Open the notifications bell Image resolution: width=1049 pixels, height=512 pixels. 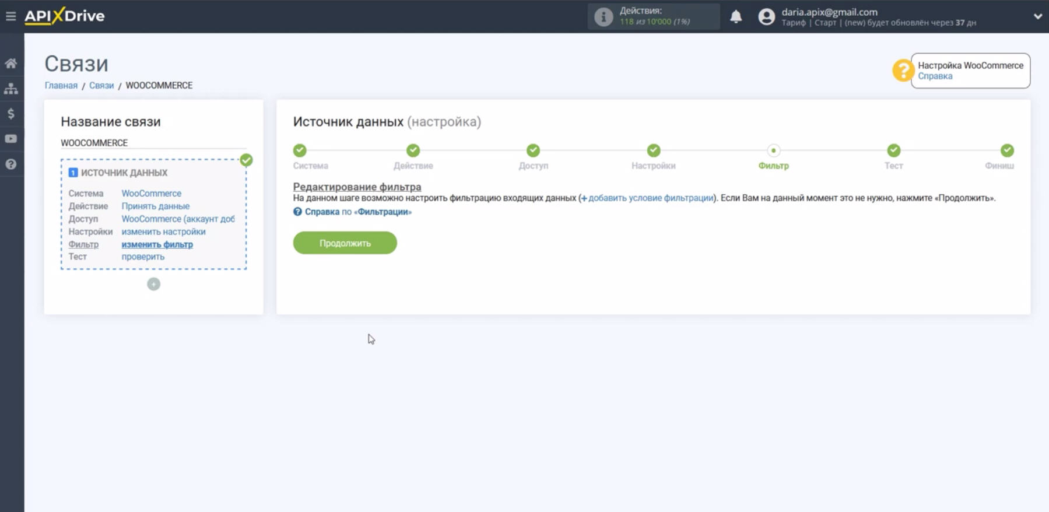[x=736, y=16]
